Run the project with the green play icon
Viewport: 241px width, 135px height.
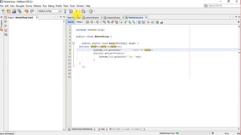[77, 11]
